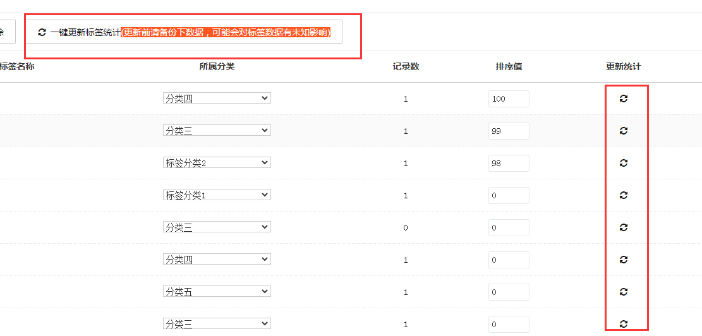The image size is (702, 336).
Task: Update statistics for row with sort value 99
Action: click(623, 131)
